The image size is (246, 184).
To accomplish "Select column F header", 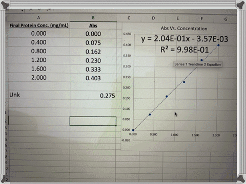I will (x=202, y=19).
